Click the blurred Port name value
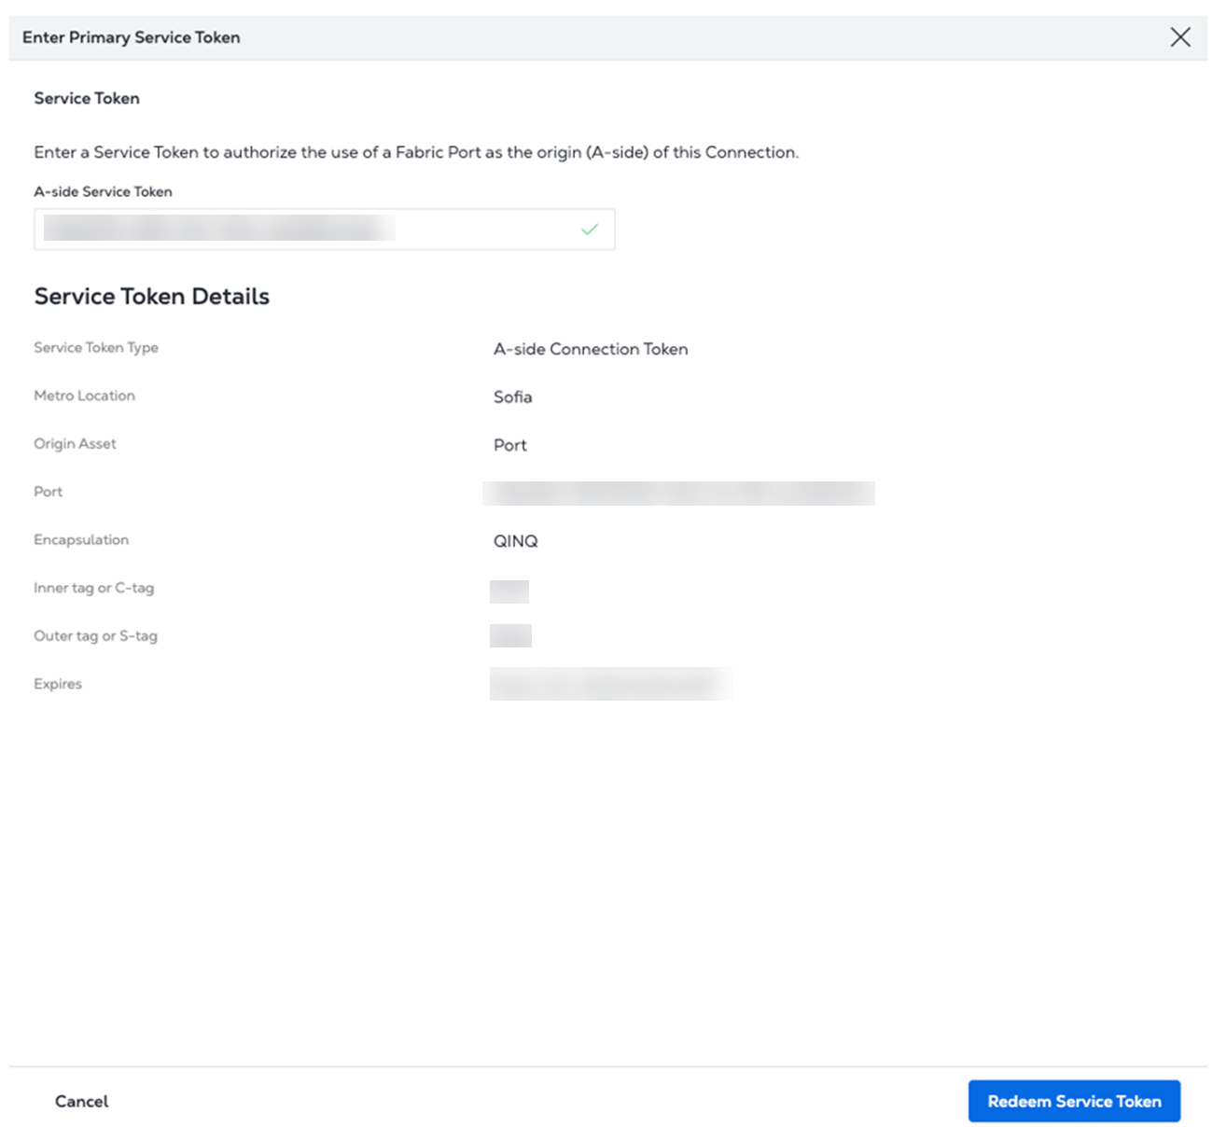This screenshot has width=1213, height=1127. click(678, 494)
